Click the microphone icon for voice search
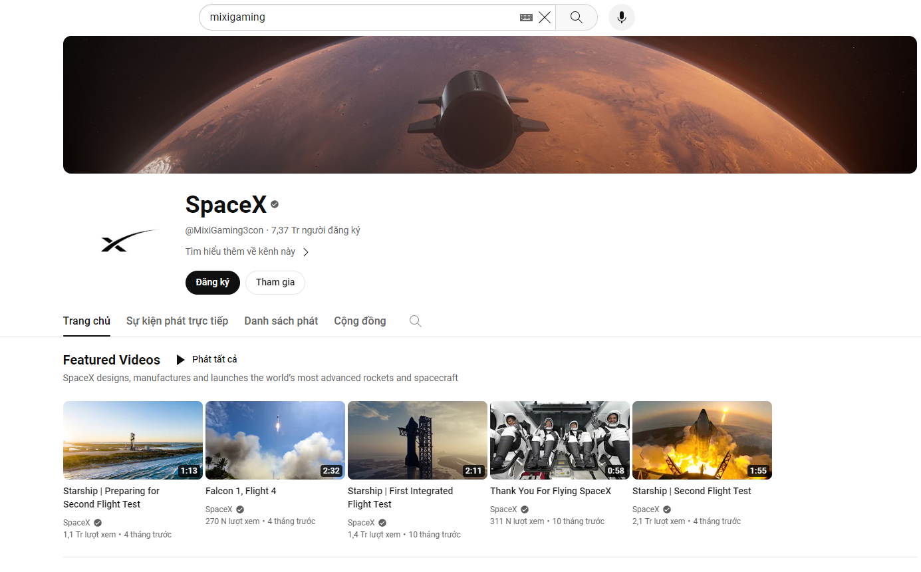921x572 pixels. pyautogui.click(x=621, y=17)
